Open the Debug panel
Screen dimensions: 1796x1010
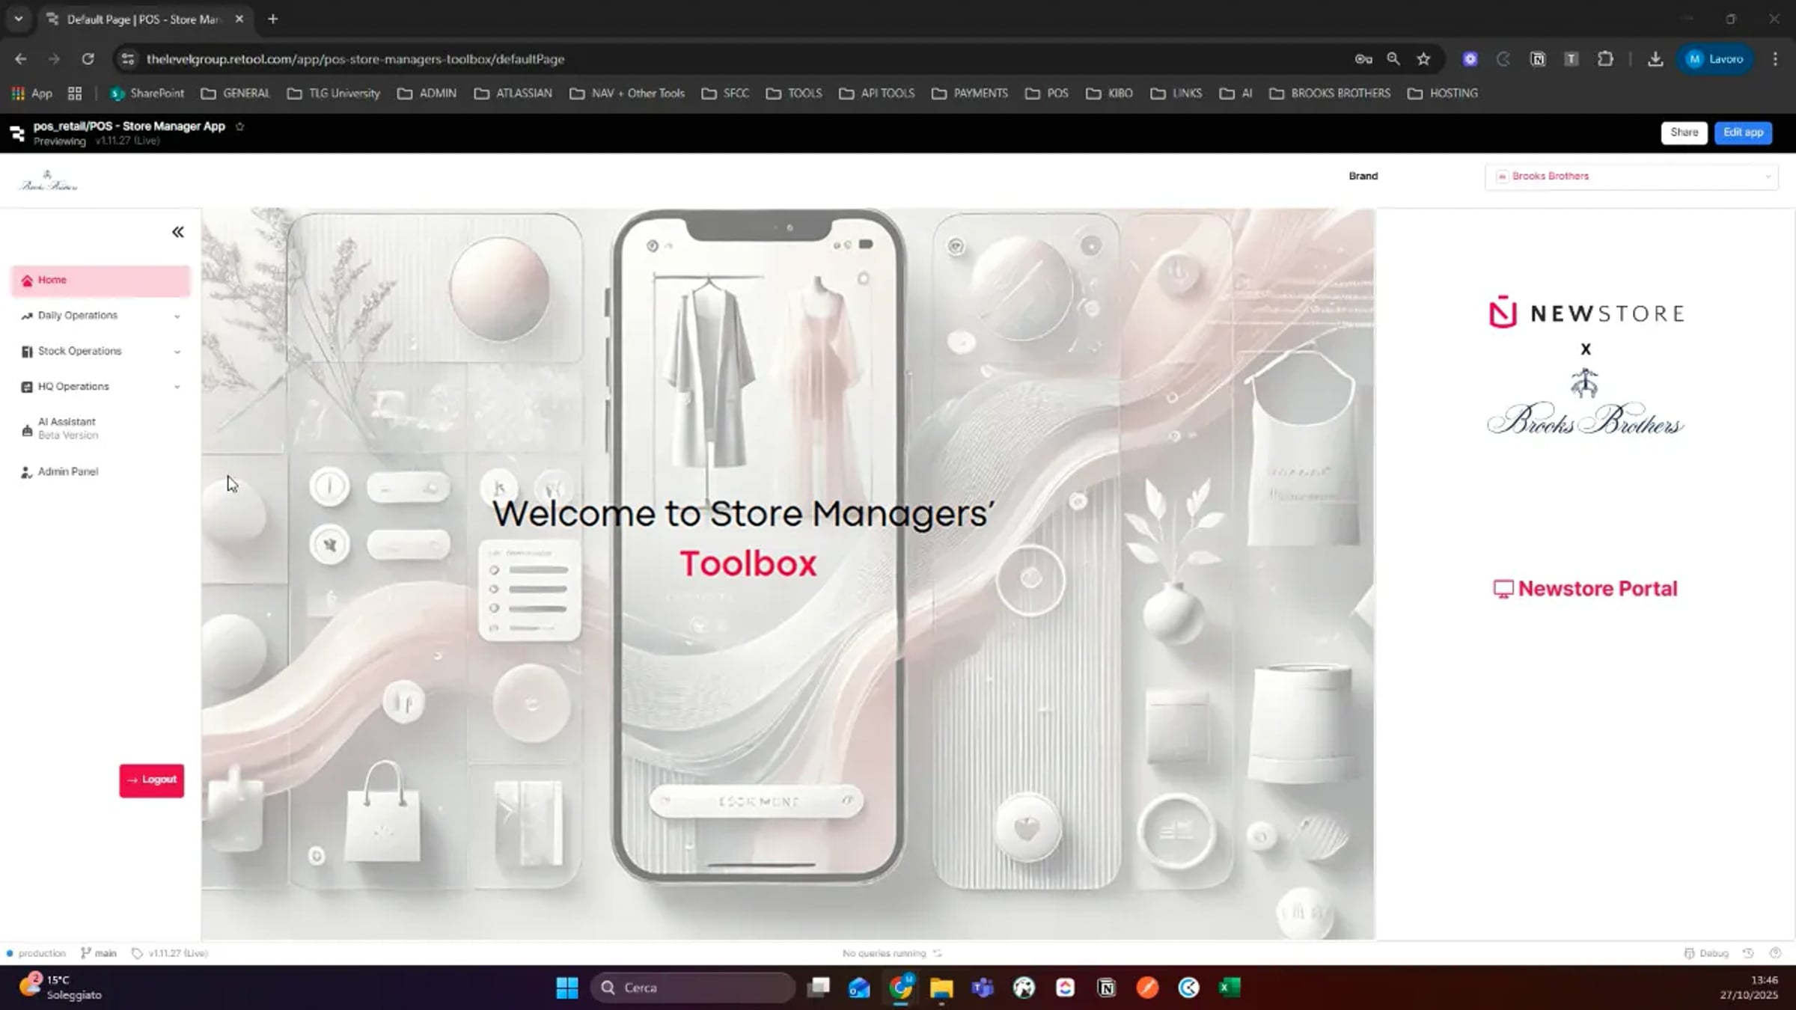(x=1706, y=953)
